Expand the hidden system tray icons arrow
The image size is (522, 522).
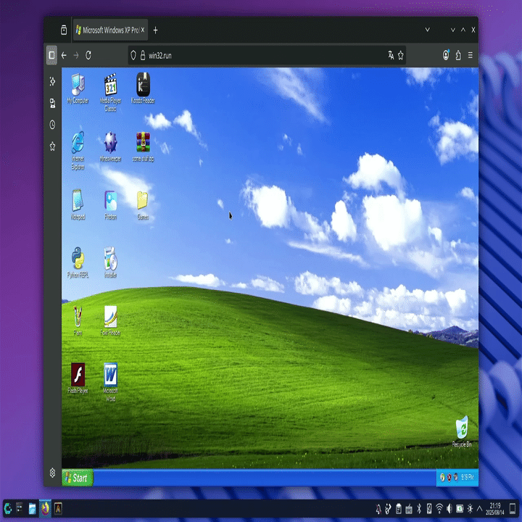[x=479, y=508]
